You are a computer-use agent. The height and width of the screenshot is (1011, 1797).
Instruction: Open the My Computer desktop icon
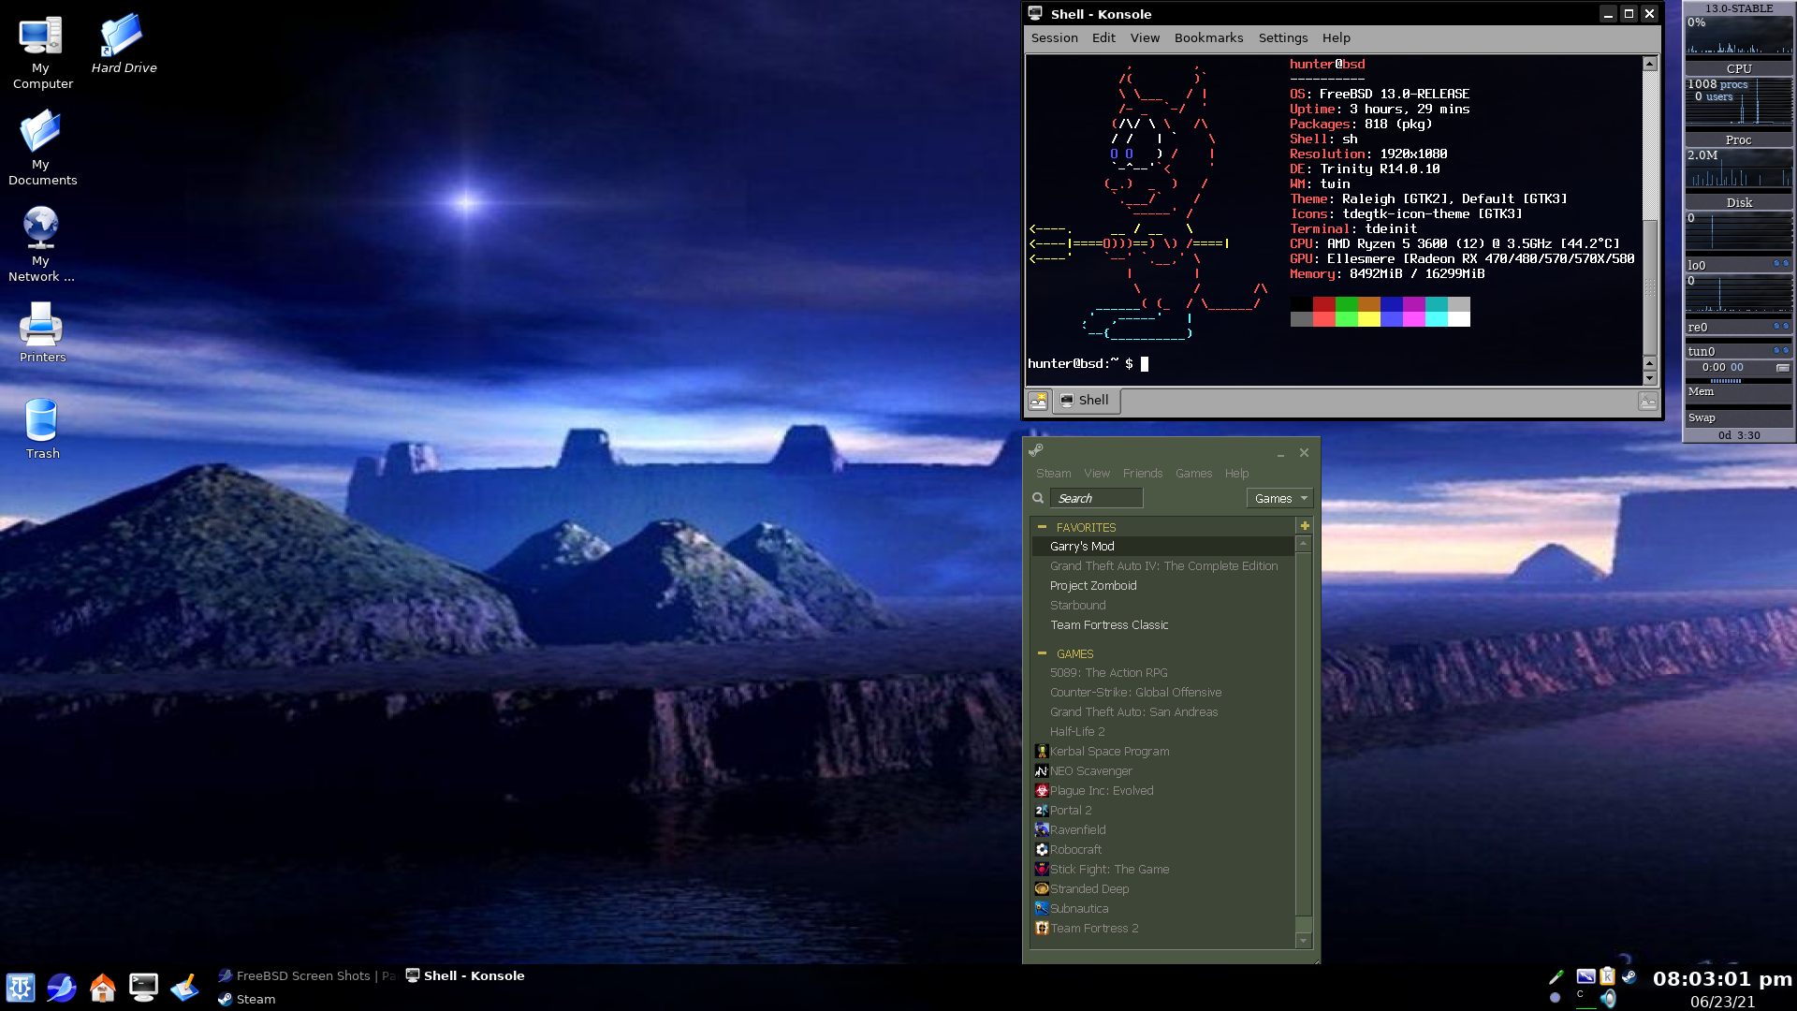click(41, 53)
